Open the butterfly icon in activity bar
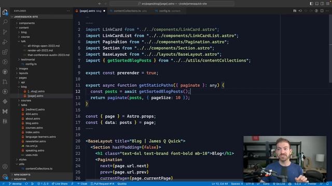 5,112
